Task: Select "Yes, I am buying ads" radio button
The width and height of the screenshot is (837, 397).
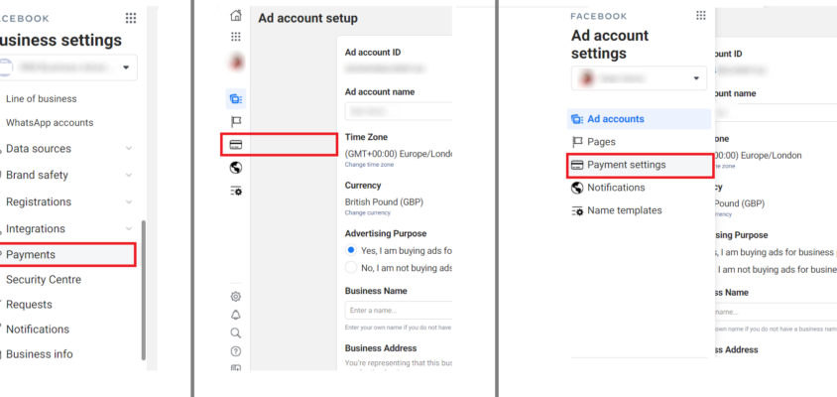Action: [351, 251]
